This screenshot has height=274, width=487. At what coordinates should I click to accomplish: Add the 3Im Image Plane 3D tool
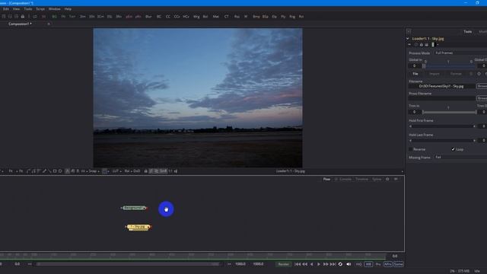pos(83,17)
